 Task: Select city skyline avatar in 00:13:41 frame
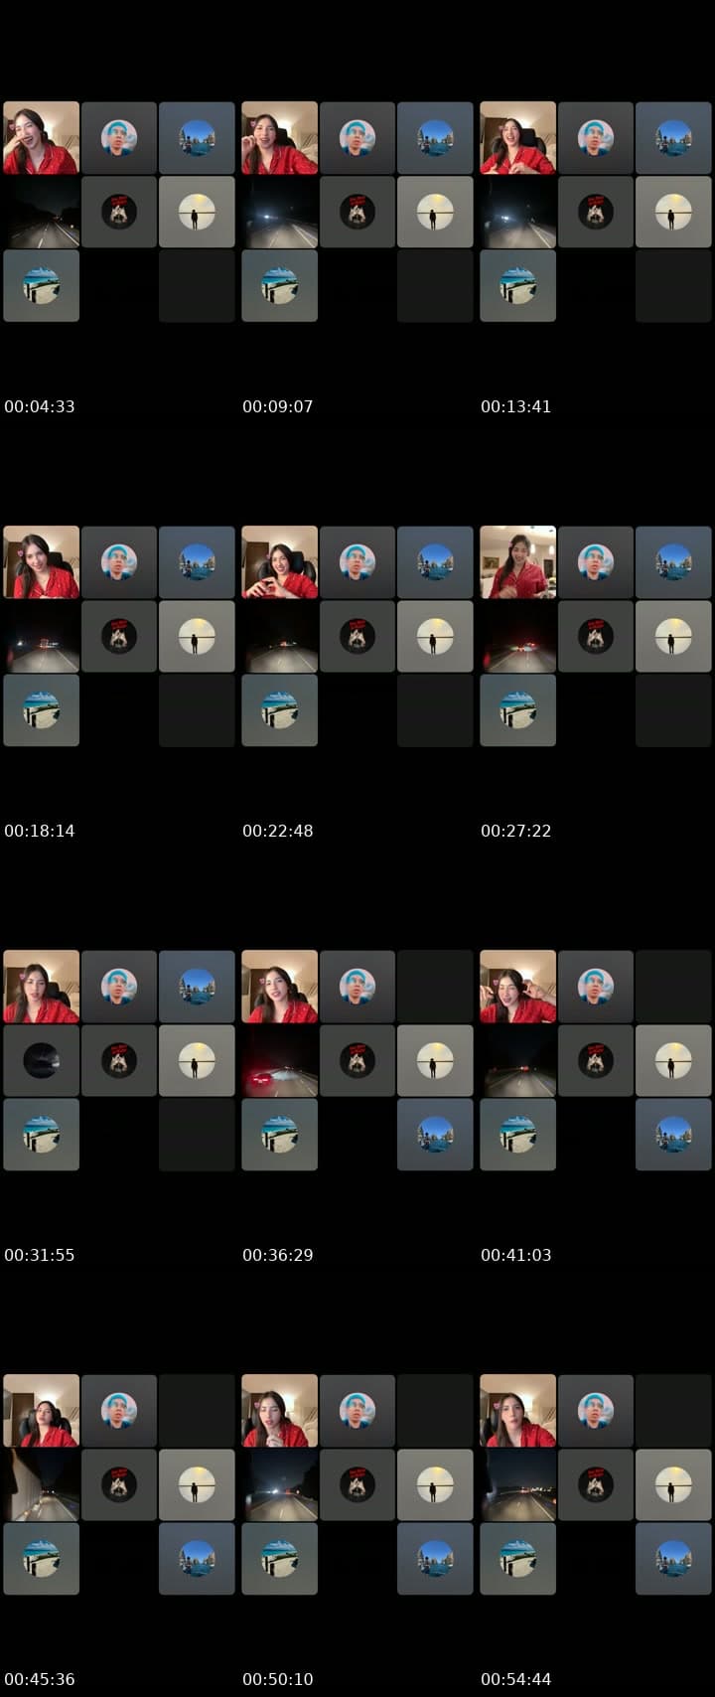[x=673, y=138]
